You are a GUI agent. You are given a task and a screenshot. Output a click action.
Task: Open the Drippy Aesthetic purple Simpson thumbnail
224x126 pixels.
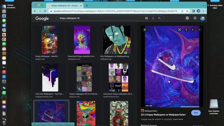click(x=82, y=40)
